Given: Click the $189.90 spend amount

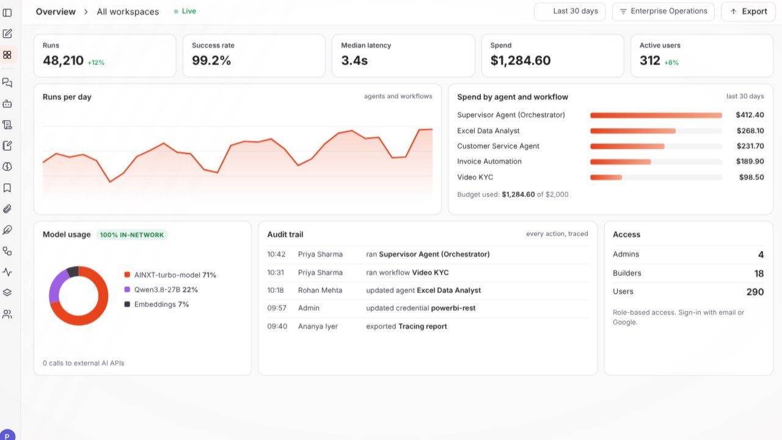Looking at the screenshot, I should click(750, 161).
